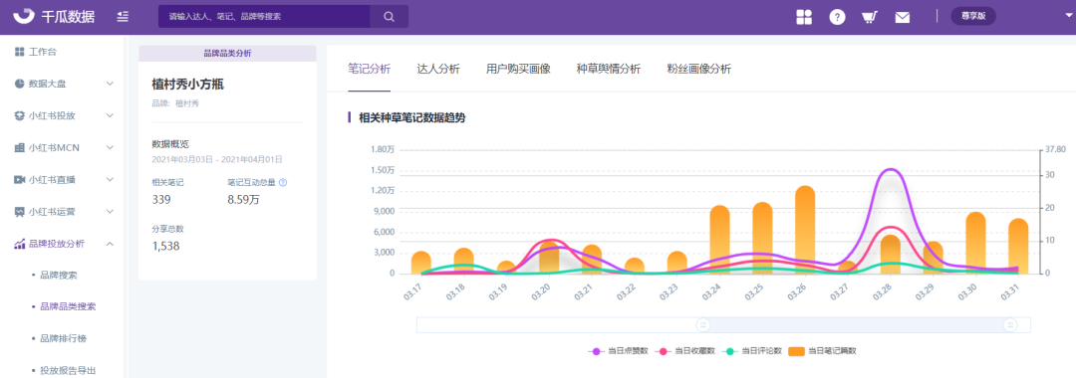Image resolution: width=1076 pixels, height=378 pixels.
Task: Click the 植村秀小方瓶 title
Action: [x=187, y=85]
